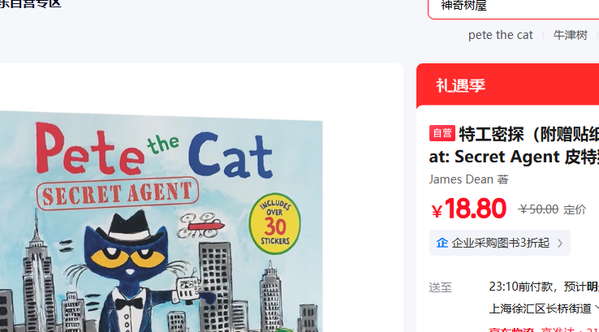
Task: Open the "pete the cat" hot search link
Action: [x=501, y=35]
